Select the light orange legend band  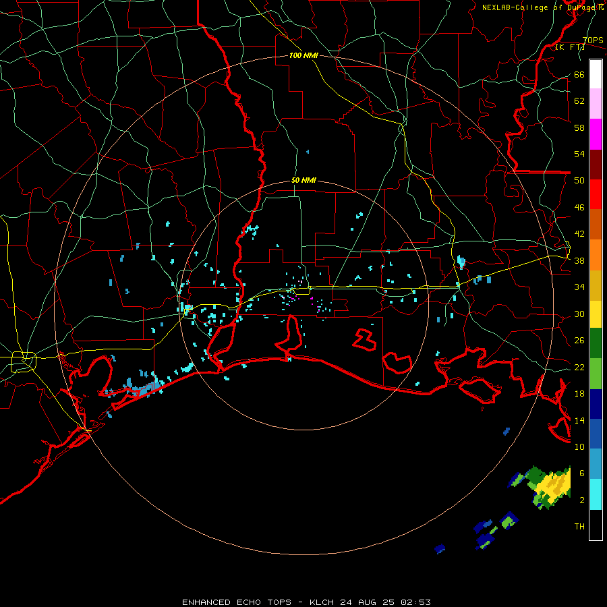tap(596, 255)
